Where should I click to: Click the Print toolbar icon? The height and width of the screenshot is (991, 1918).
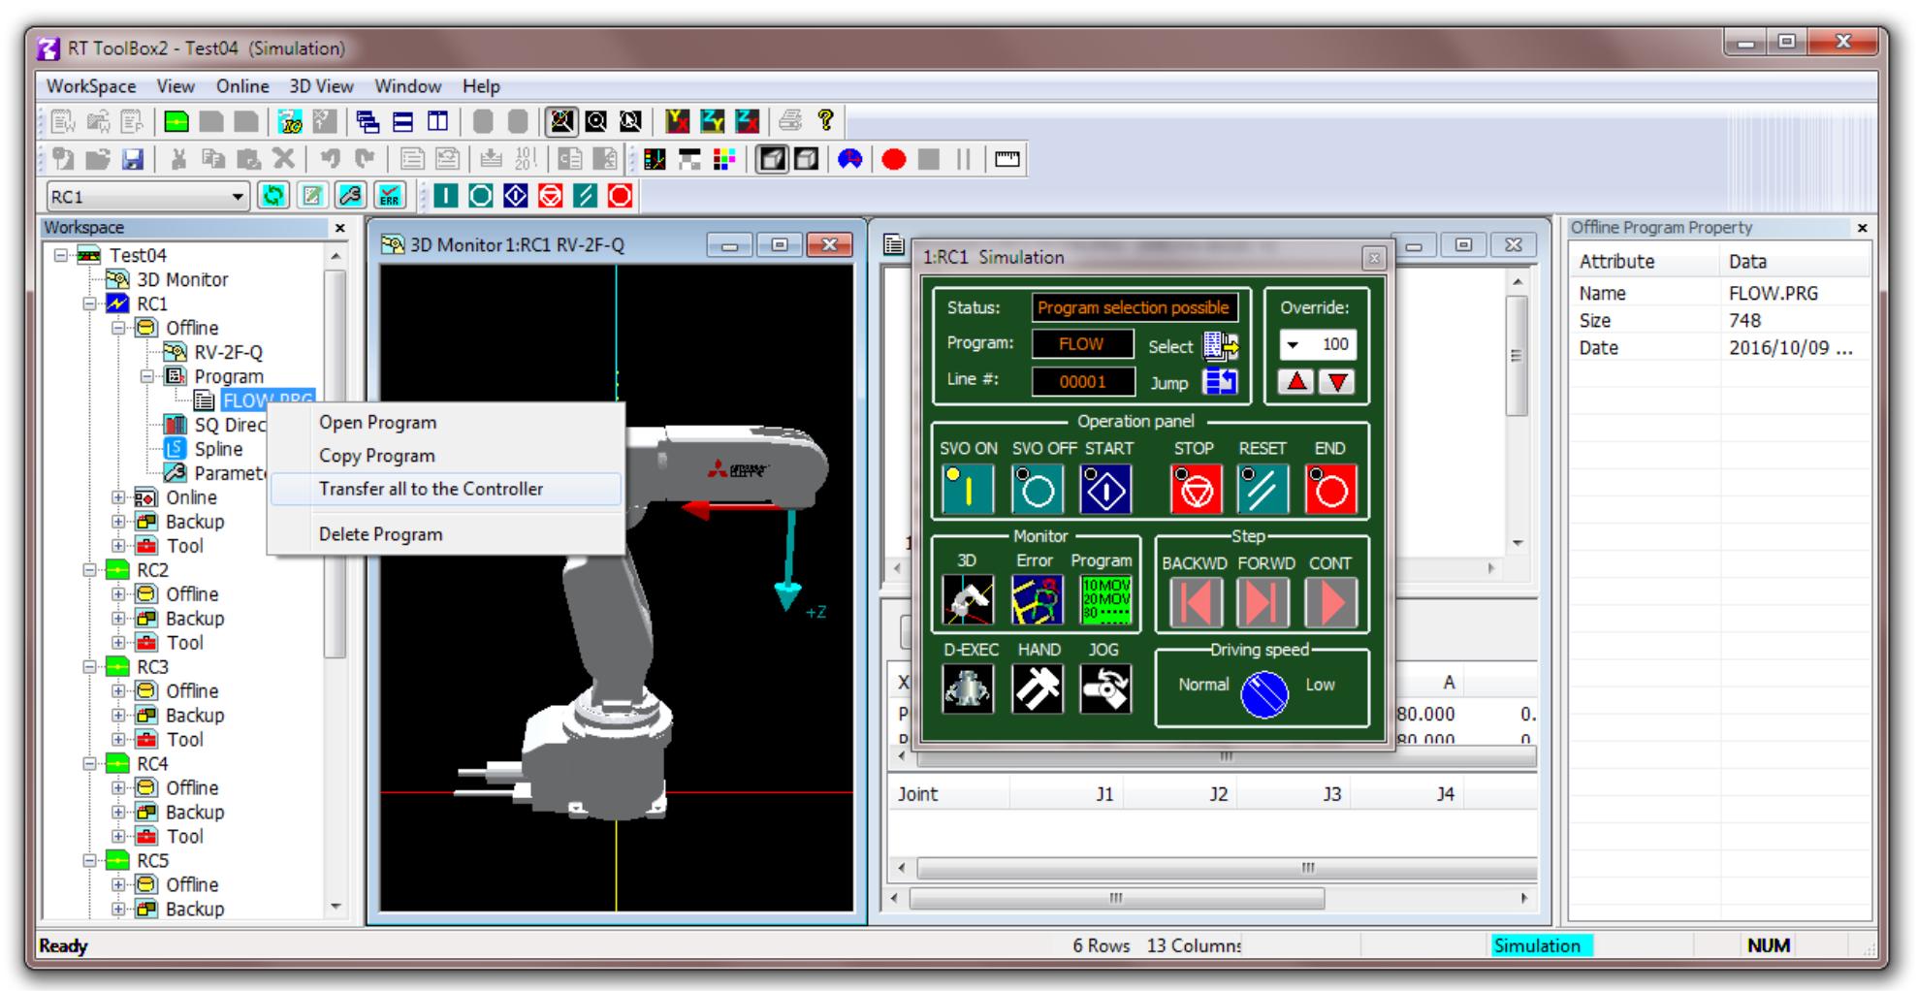click(790, 120)
